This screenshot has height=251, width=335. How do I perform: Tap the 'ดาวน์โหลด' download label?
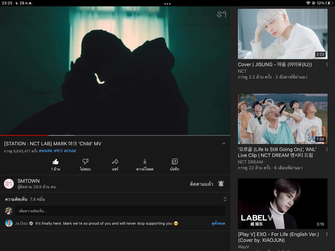point(145,169)
